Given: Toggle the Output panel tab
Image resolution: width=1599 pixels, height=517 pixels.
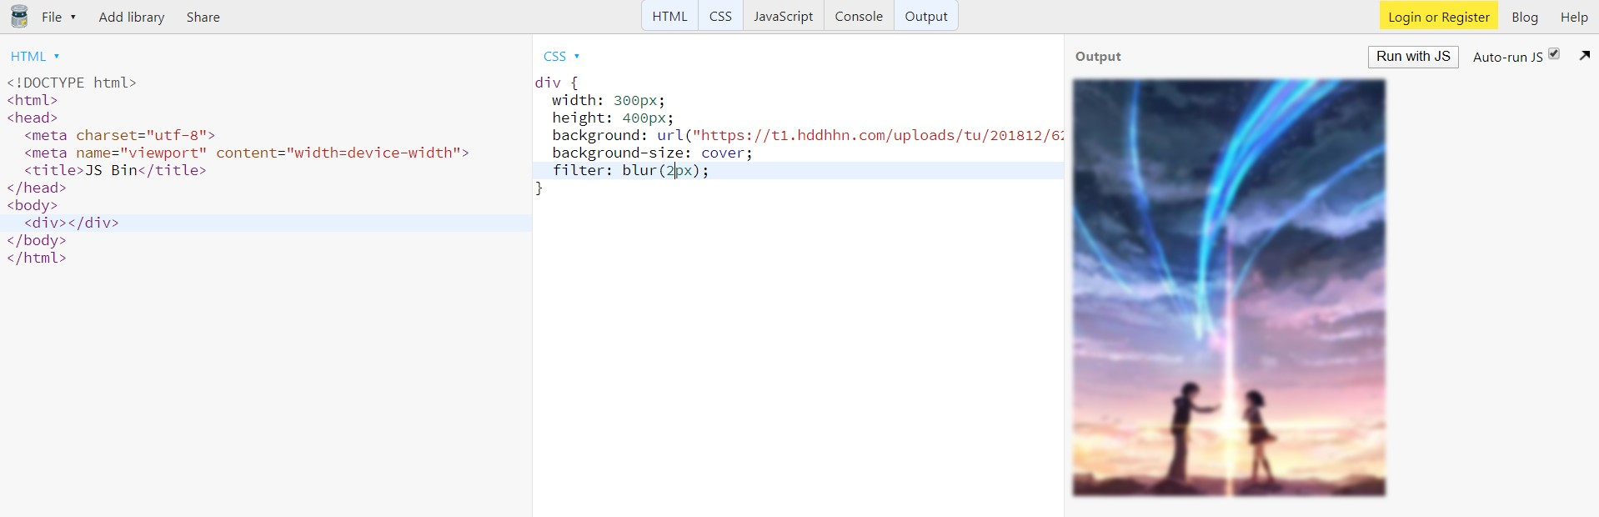Looking at the screenshot, I should 926,16.
